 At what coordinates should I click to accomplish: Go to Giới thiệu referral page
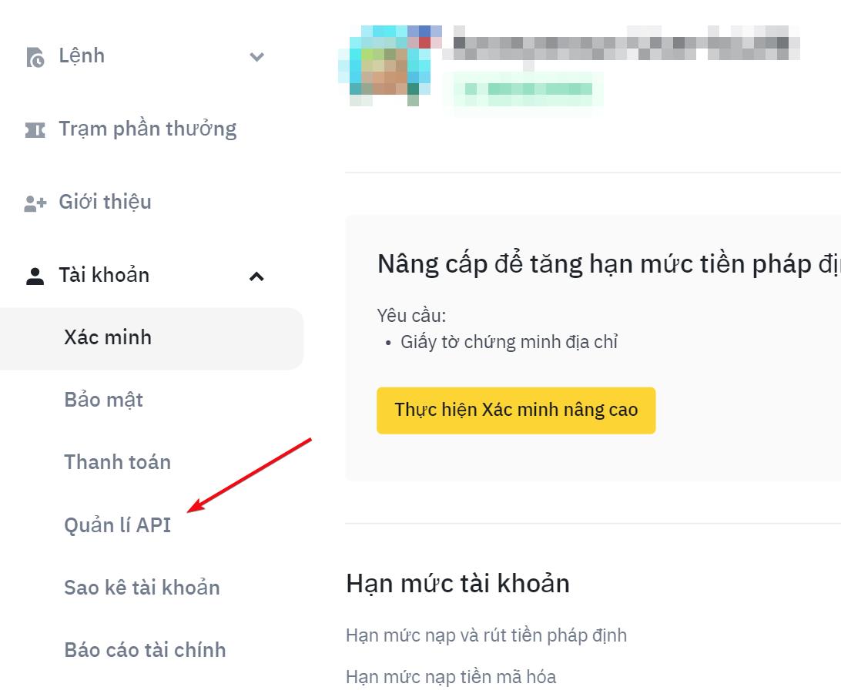click(105, 203)
